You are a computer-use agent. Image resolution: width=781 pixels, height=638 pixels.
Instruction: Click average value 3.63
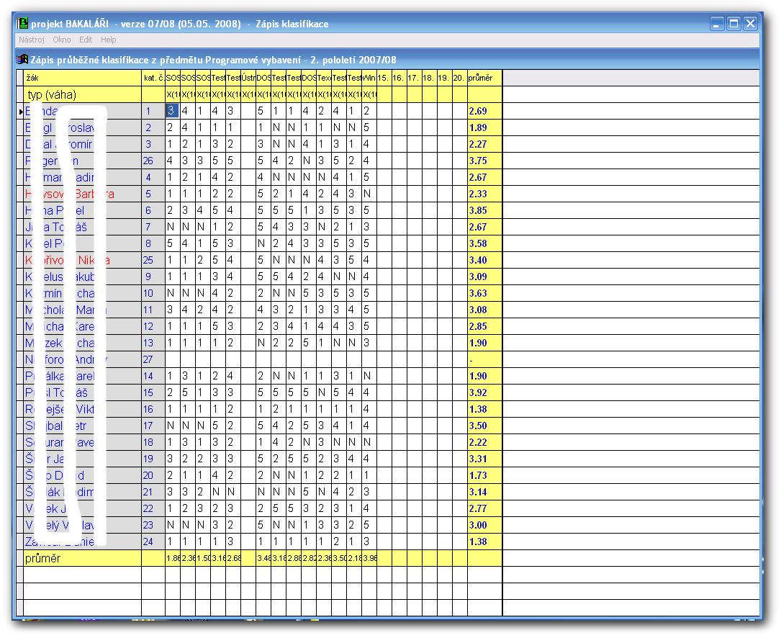pos(478,293)
